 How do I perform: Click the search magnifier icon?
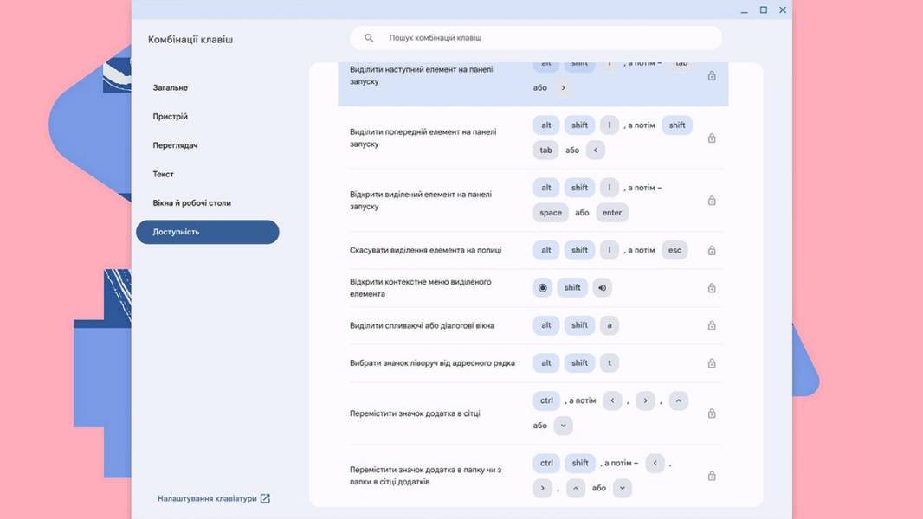click(x=369, y=37)
